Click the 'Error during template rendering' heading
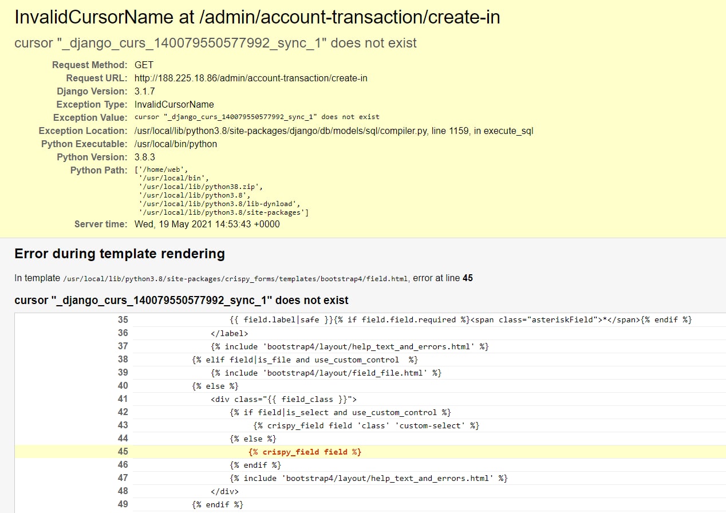Image resolution: width=726 pixels, height=513 pixels. click(120, 254)
